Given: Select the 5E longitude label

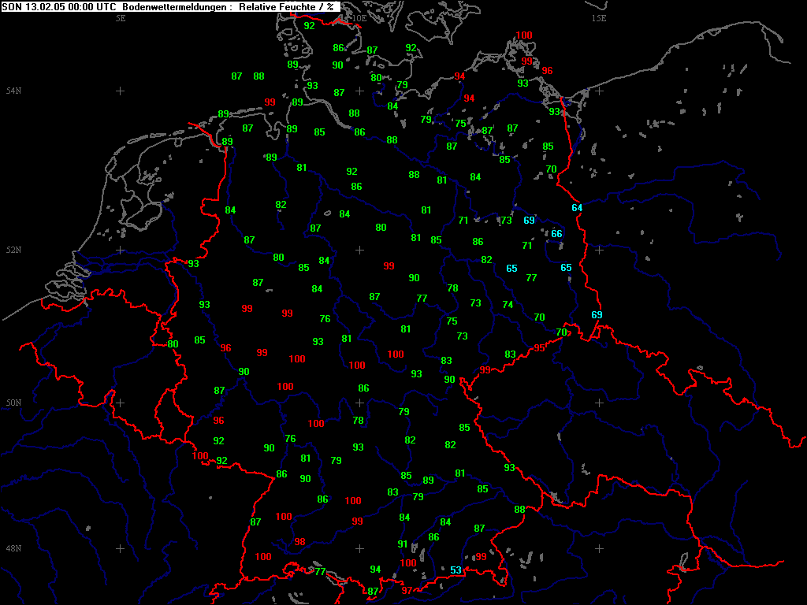Looking at the screenshot, I should (x=121, y=17).
